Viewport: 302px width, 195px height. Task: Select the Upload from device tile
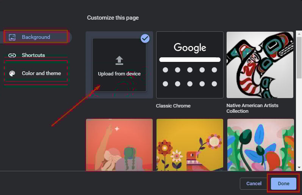click(119, 65)
